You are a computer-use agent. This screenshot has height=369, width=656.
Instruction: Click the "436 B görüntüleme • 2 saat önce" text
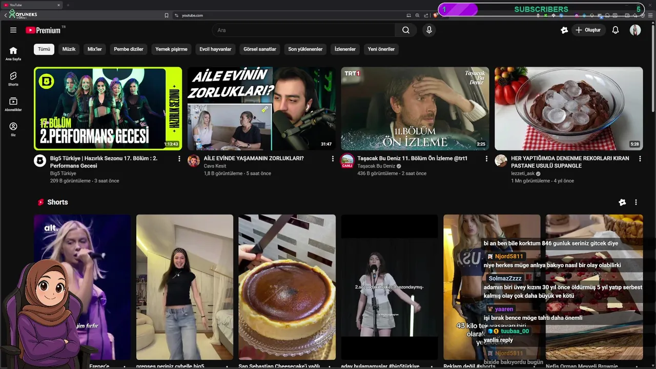(x=392, y=174)
